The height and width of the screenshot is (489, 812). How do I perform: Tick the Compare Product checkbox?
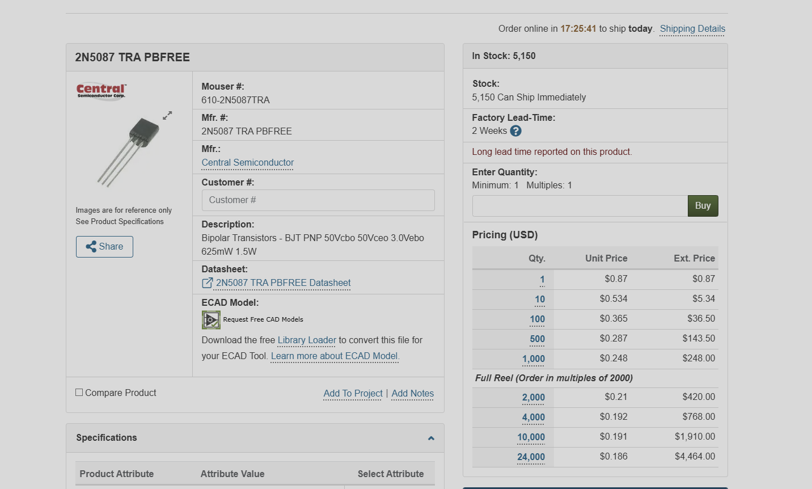[79, 393]
